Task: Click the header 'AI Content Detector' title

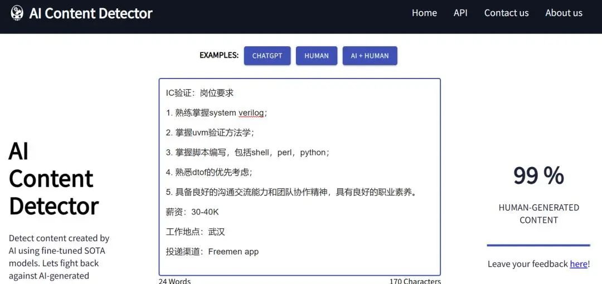Action: (91, 13)
